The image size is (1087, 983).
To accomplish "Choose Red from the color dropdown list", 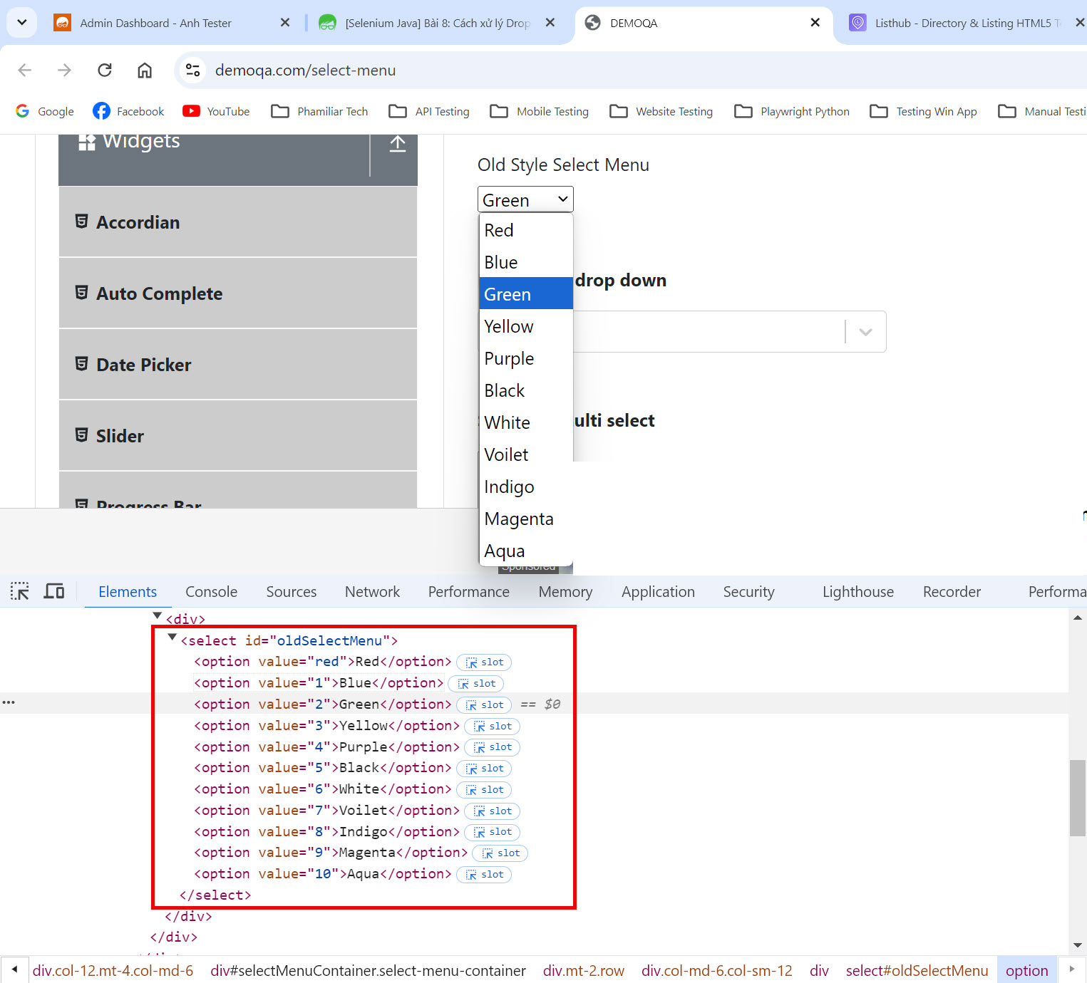I will click(526, 230).
